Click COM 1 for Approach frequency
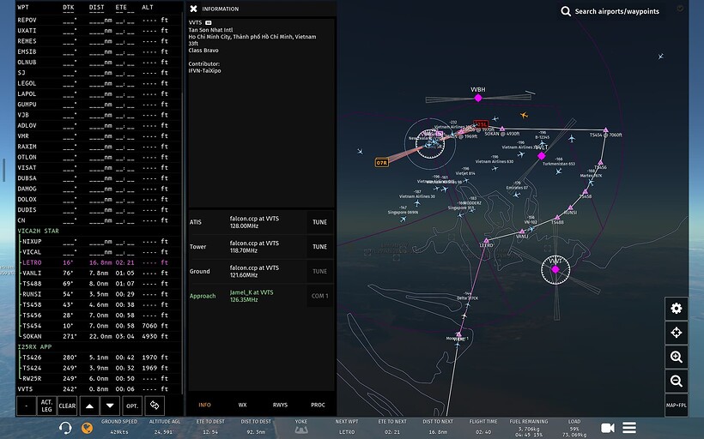 point(319,297)
